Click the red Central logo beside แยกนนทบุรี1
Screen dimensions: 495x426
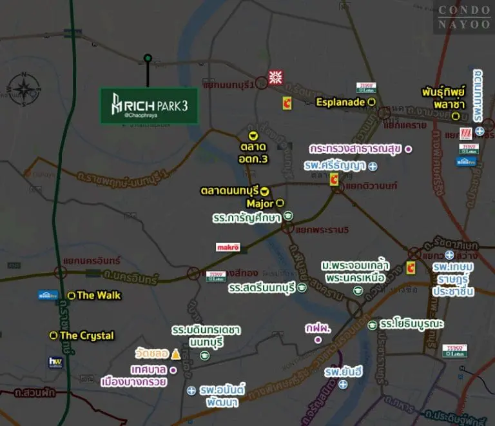(x=276, y=77)
